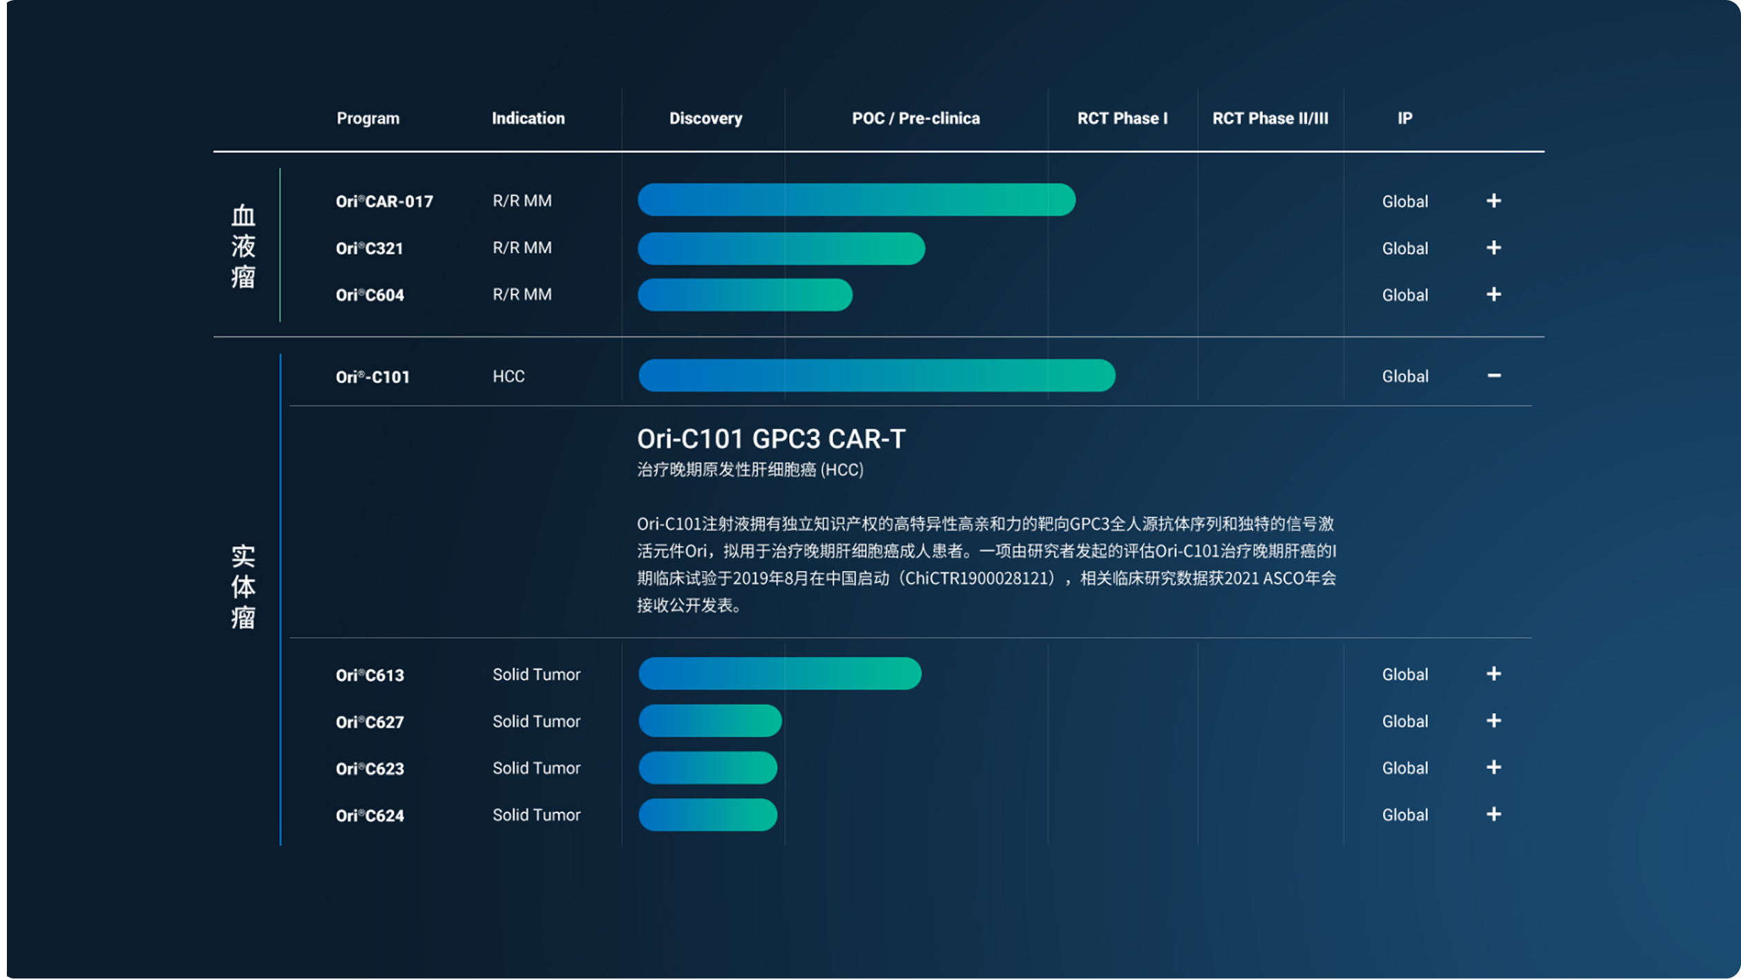1741x979 pixels.
Task: Click the Ori C613 Solid Tumor progress bar
Action: tap(779, 674)
